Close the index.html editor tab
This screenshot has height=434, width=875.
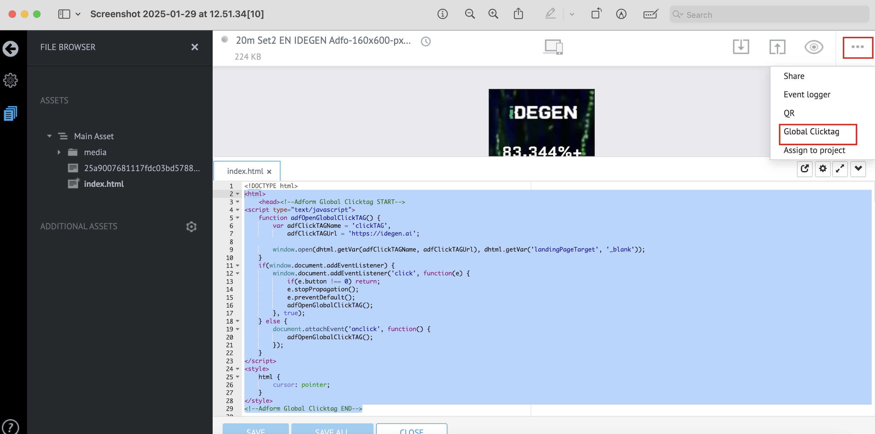click(x=269, y=172)
